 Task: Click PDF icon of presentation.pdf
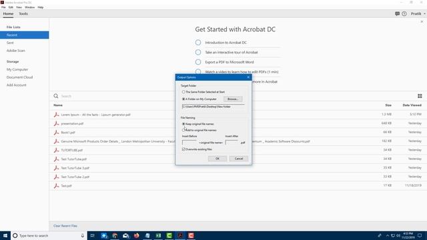pos(56,123)
